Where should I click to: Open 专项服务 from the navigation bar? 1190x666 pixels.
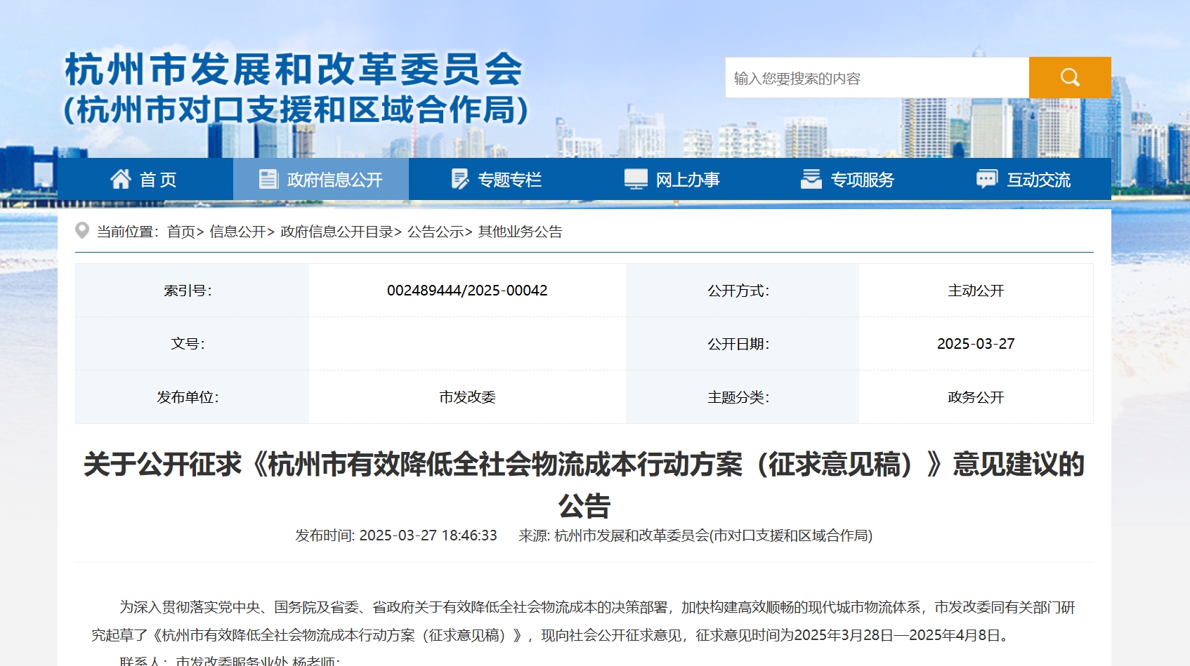pyautogui.click(x=862, y=180)
